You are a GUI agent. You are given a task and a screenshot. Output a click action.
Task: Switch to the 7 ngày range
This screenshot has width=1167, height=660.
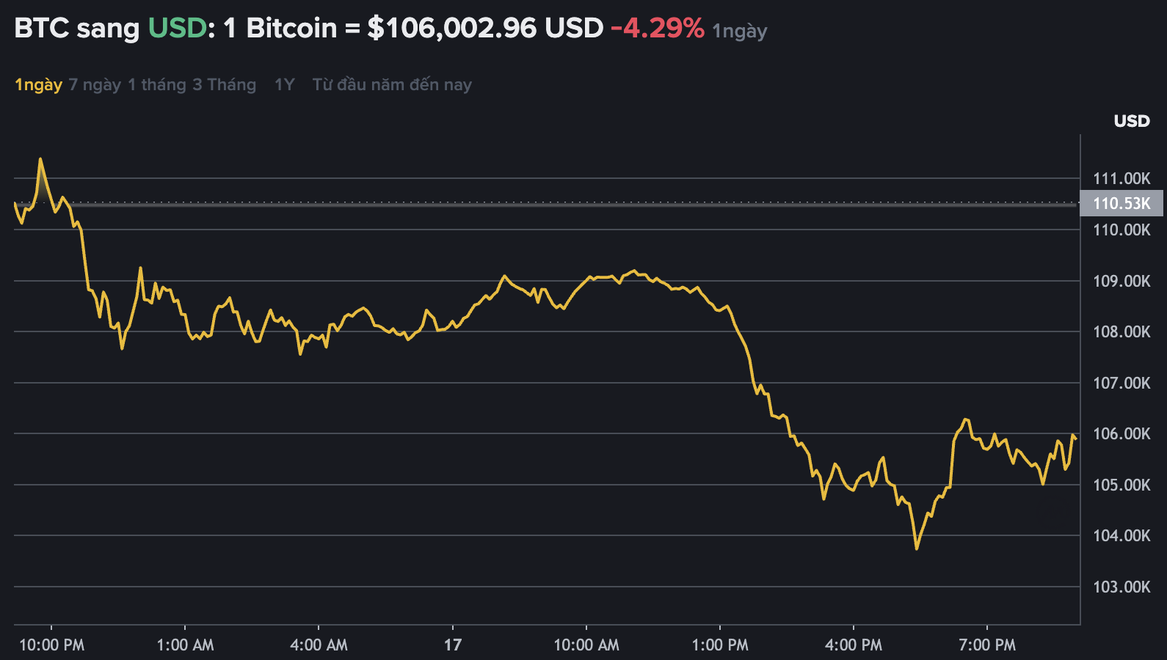95,85
